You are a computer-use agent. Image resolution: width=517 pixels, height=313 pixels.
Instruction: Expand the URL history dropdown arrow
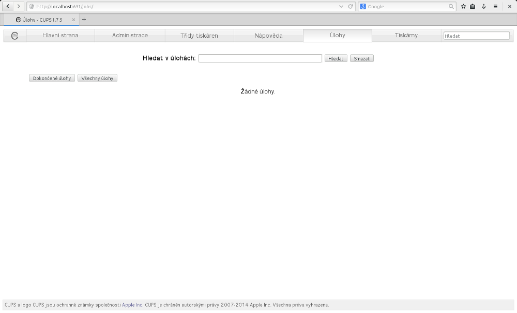click(x=341, y=6)
